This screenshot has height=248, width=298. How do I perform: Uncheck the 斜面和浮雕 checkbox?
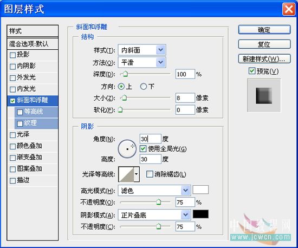click(x=13, y=101)
